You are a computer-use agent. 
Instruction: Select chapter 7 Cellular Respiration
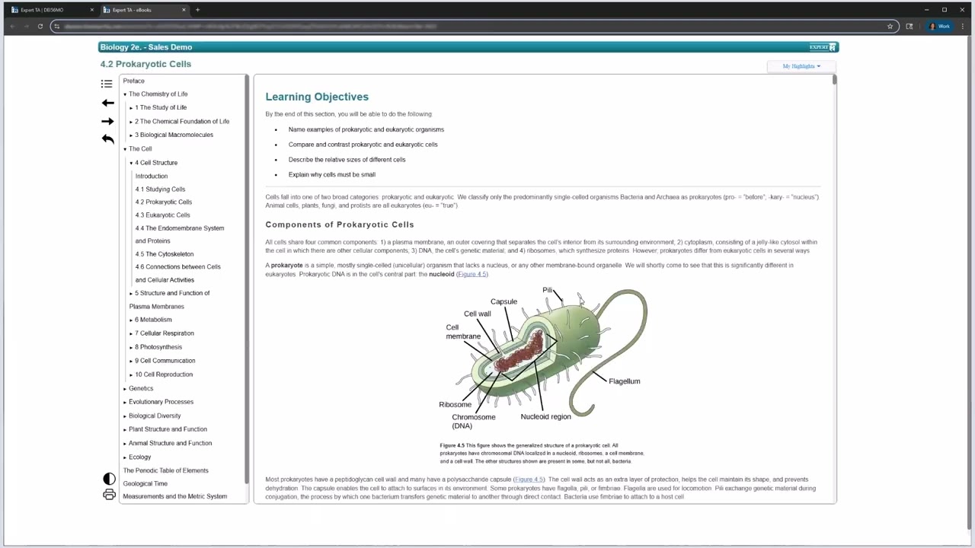pyautogui.click(x=165, y=333)
